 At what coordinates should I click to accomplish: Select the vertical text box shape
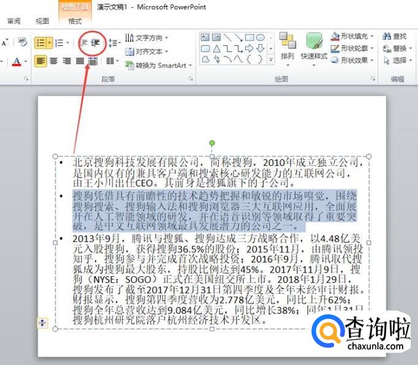[x=216, y=37]
